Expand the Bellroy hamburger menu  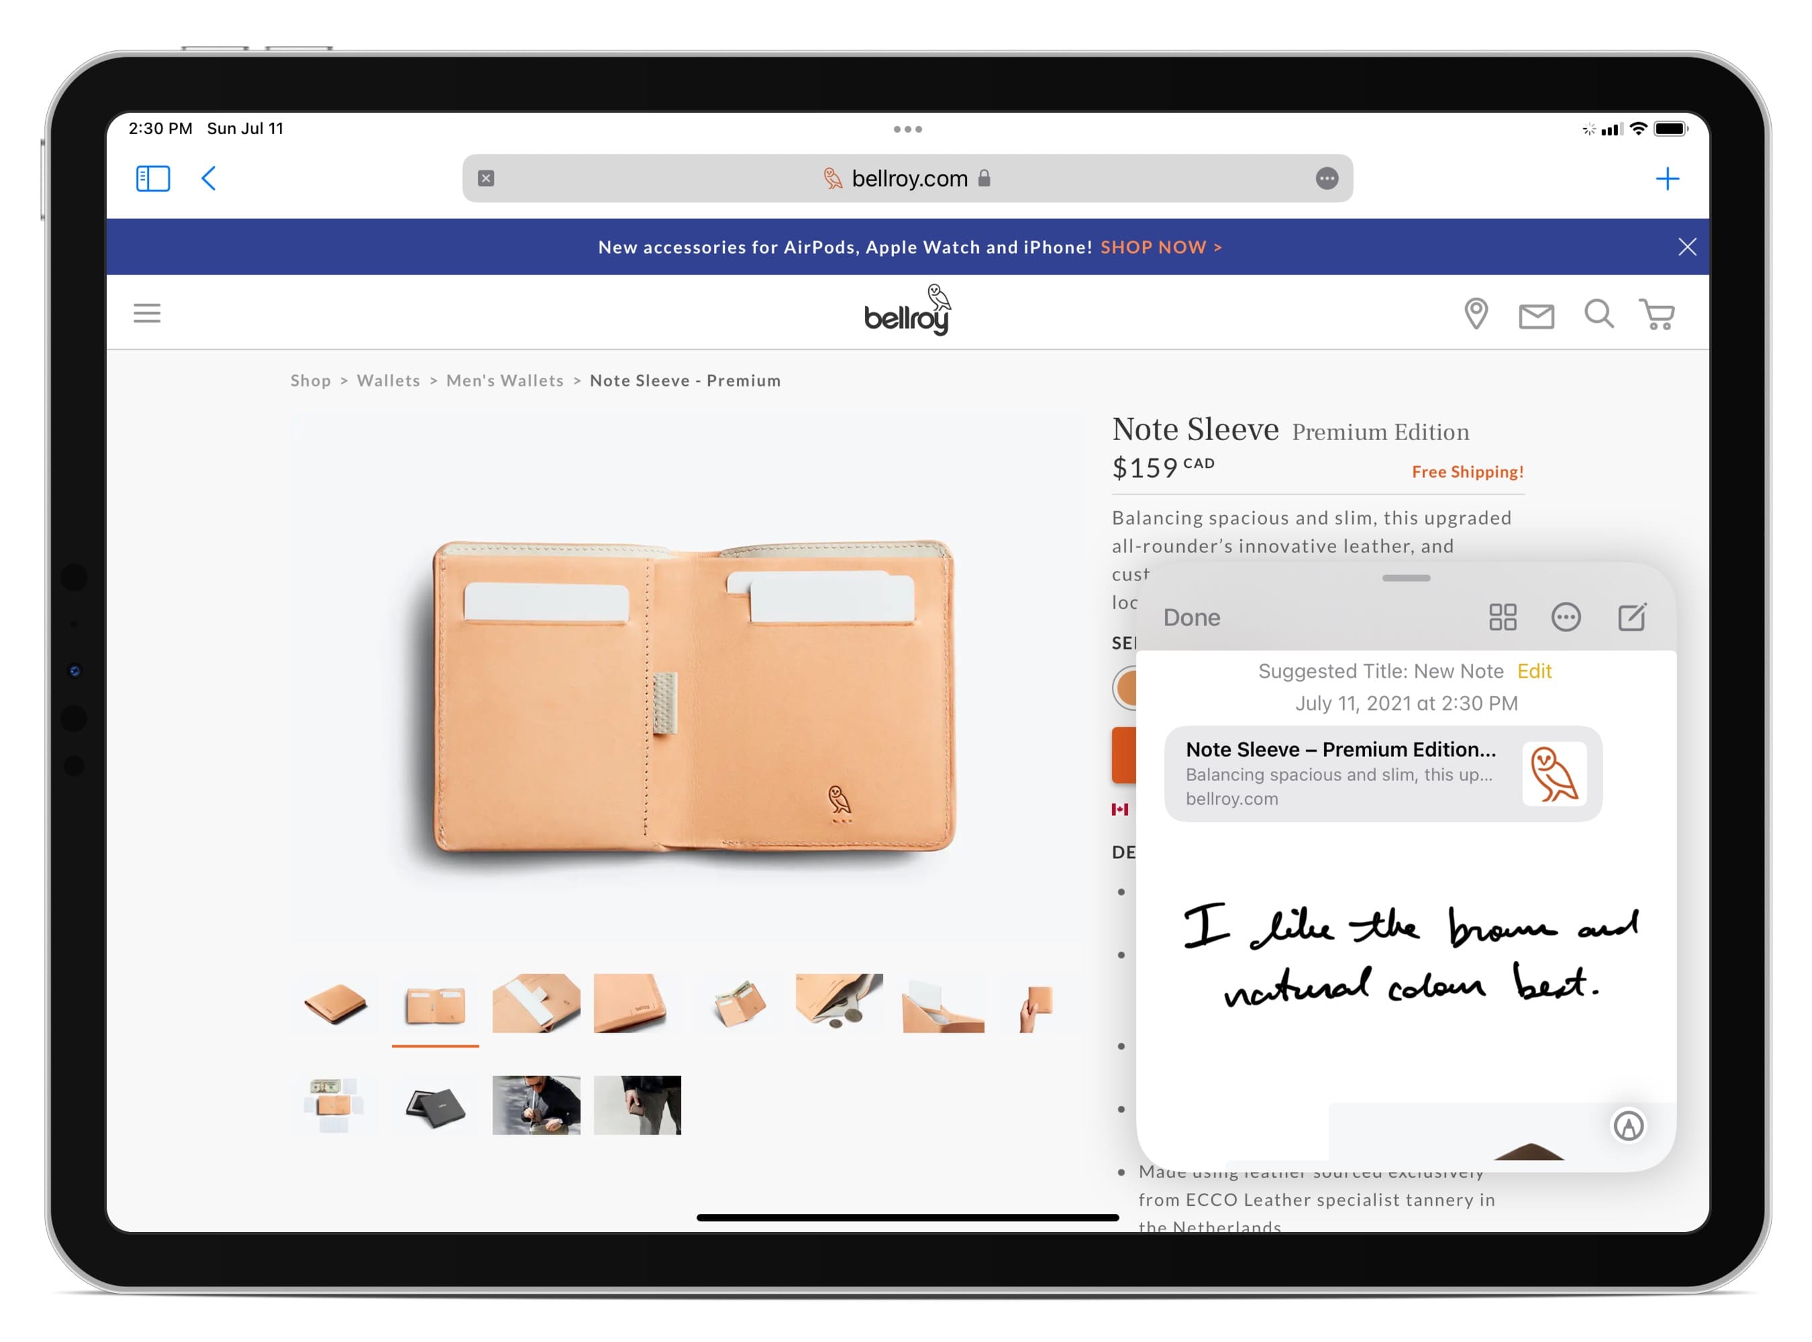pyautogui.click(x=147, y=313)
